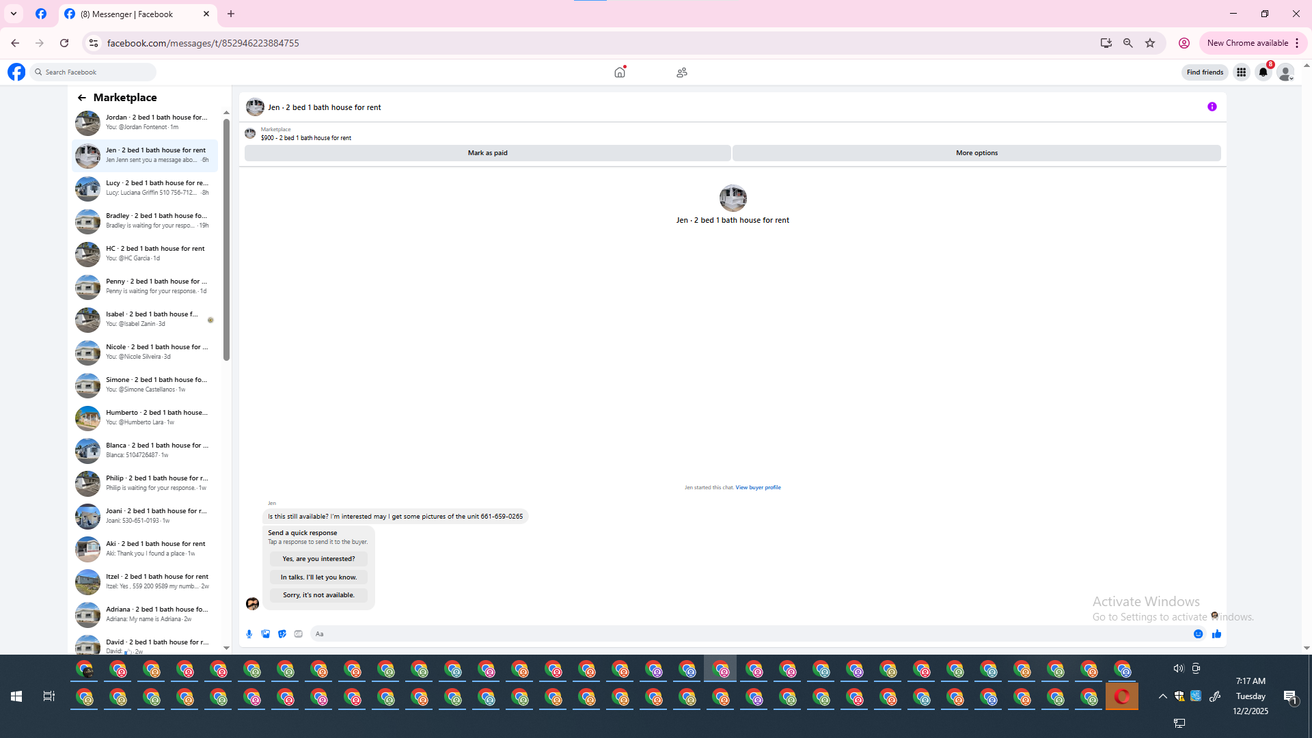Open the GIF picker

[x=299, y=634]
